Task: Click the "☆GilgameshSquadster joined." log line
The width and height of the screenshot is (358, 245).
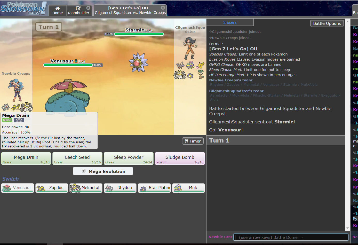Action: (x=235, y=32)
